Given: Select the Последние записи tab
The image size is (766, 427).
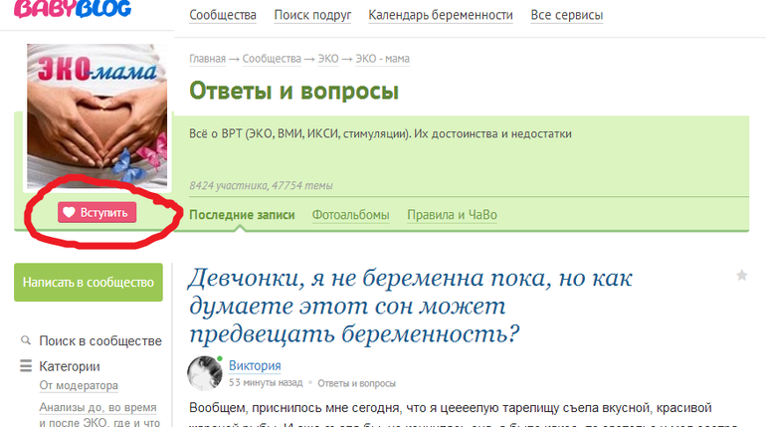Looking at the screenshot, I should click(242, 215).
